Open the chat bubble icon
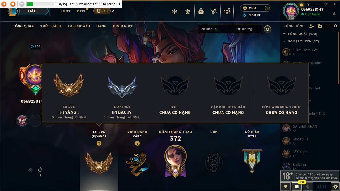 click(286, 186)
